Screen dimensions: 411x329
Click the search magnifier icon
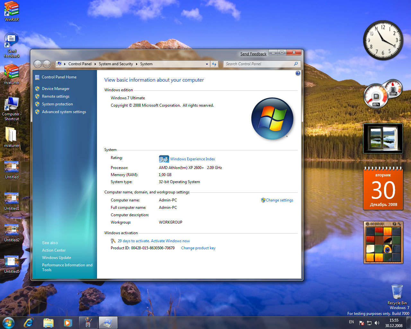296,64
